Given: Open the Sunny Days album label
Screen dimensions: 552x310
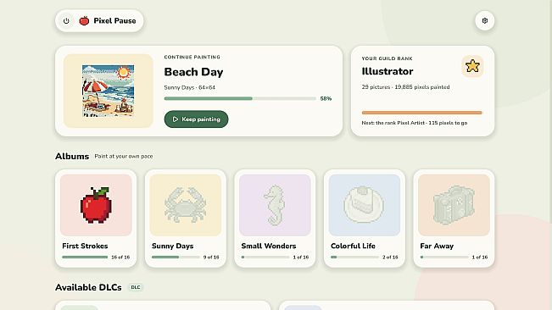Looking at the screenshot, I should pos(172,246).
